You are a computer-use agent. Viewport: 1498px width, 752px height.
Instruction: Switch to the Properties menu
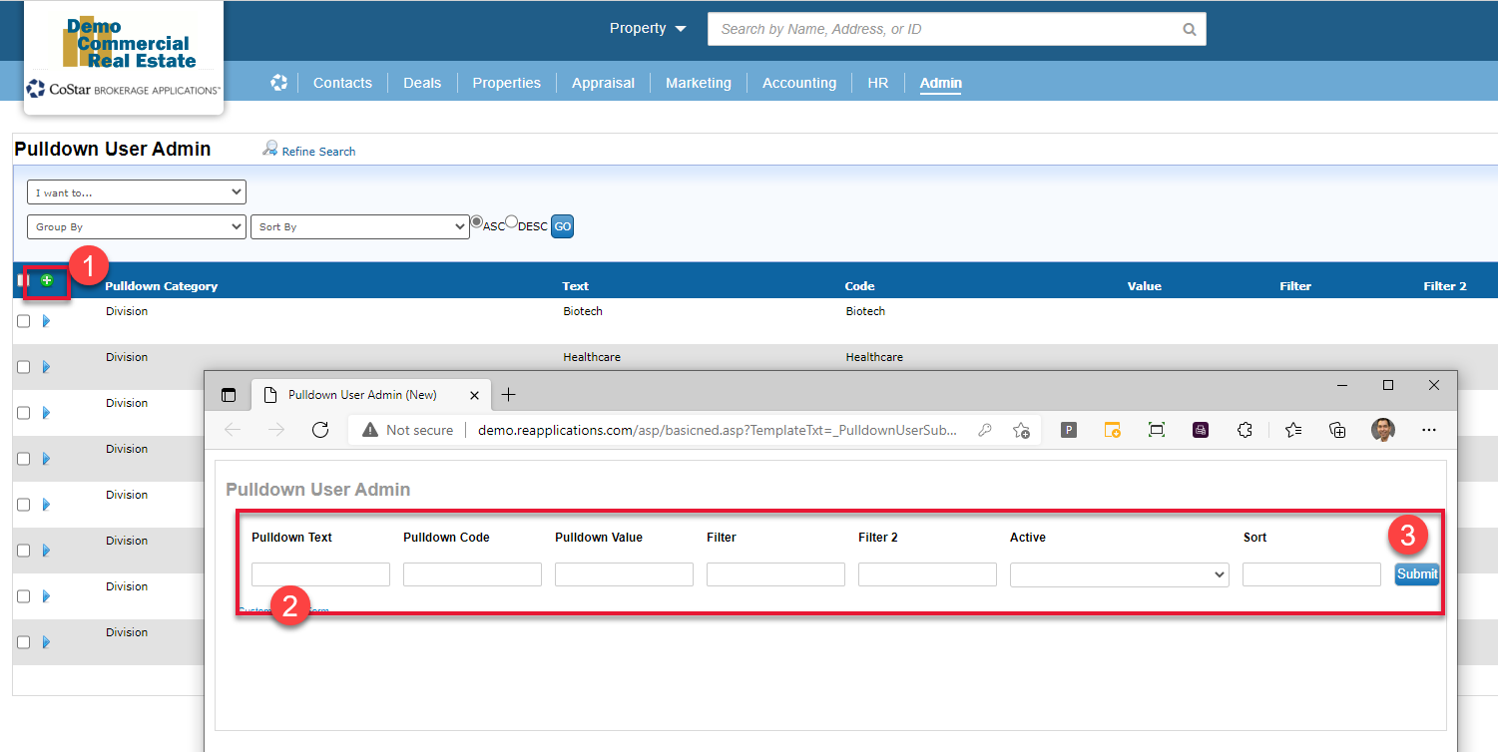[506, 83]
